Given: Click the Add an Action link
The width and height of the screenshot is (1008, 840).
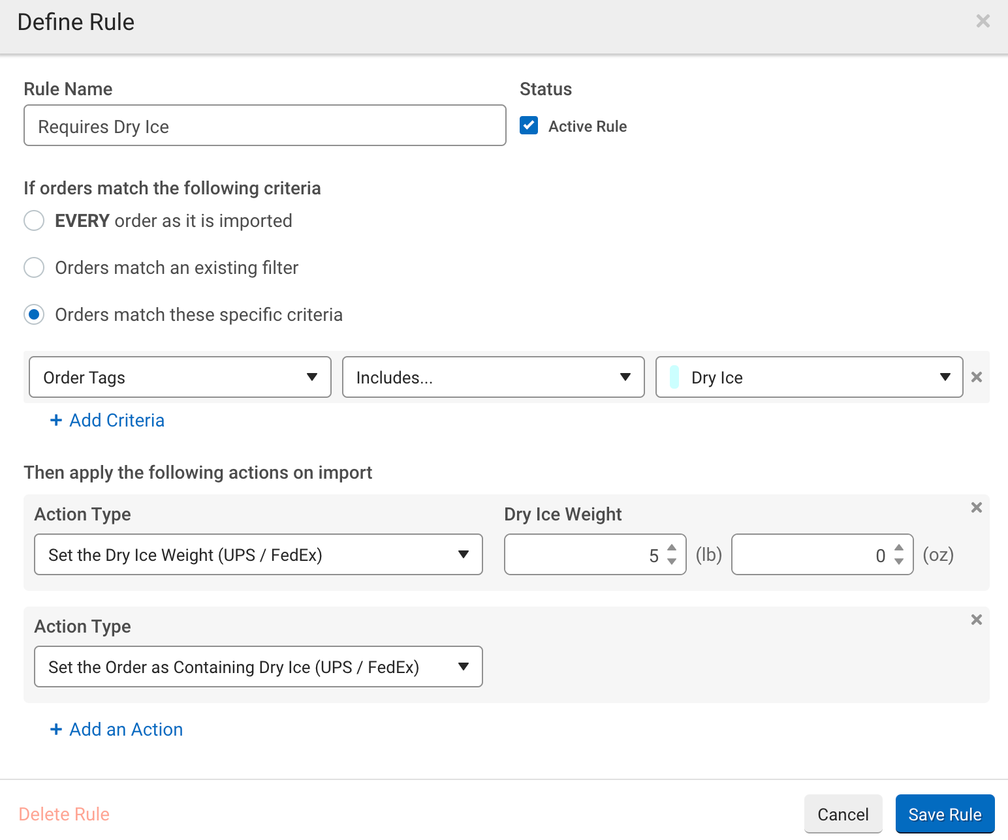Looking at the screenshot, I should tap(117, 729).
